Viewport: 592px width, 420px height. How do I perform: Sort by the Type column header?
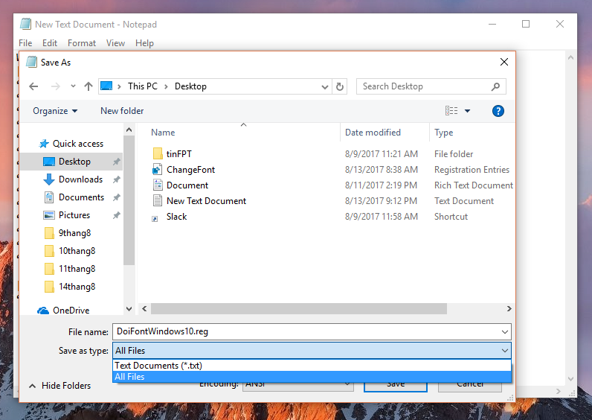click(x=443, y=133)
